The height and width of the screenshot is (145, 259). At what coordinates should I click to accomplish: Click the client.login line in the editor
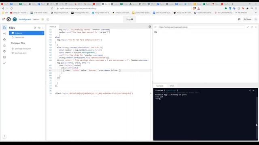(94, 93)
